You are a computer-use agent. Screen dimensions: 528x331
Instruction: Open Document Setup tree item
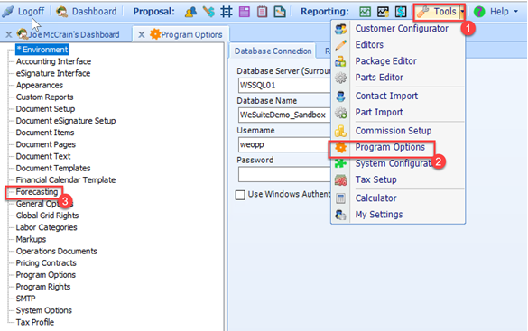[45, 109]
